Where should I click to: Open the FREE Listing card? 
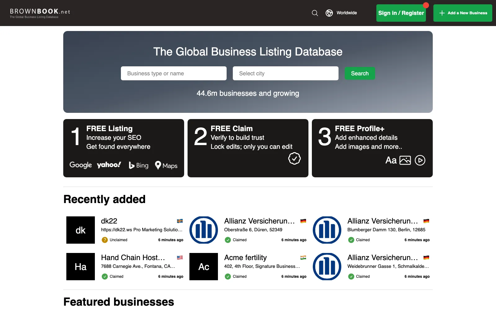tap(124, 148)
